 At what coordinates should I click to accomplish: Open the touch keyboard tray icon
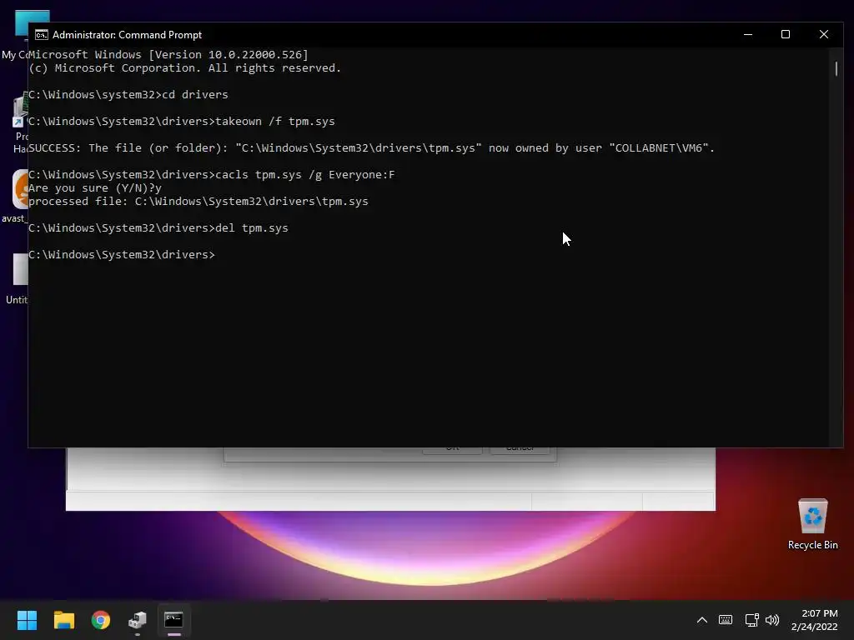tap(726, 620)
